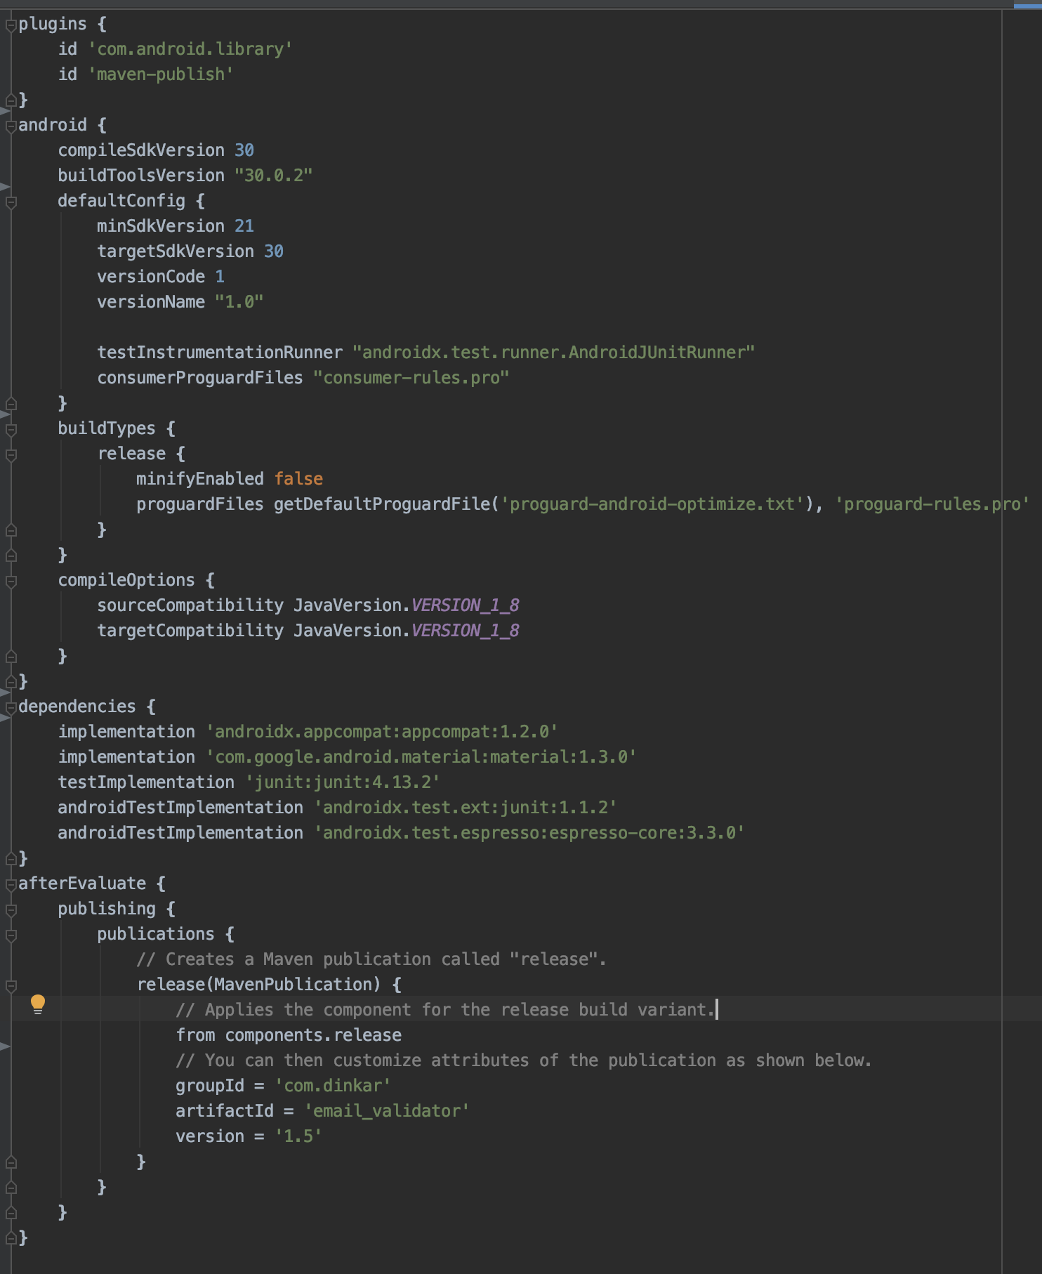Collapse the android block fold marker
The width and height of the screenshot is (1042, 1274).
pos(11,126)
